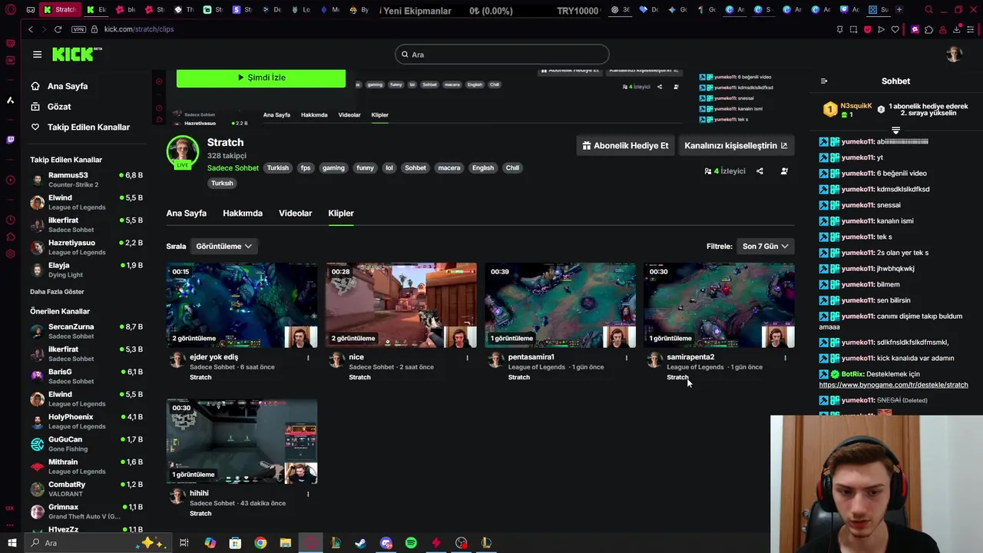Select the Klipler tab
The width and height of the screenshot is (983, 553).
(341, 214)
